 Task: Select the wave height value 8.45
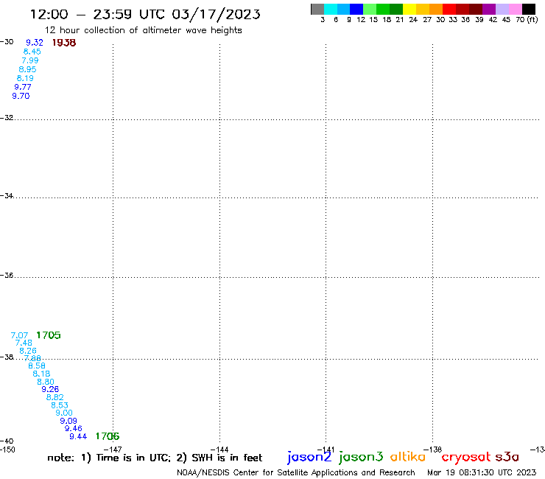(x=32, y=52)
